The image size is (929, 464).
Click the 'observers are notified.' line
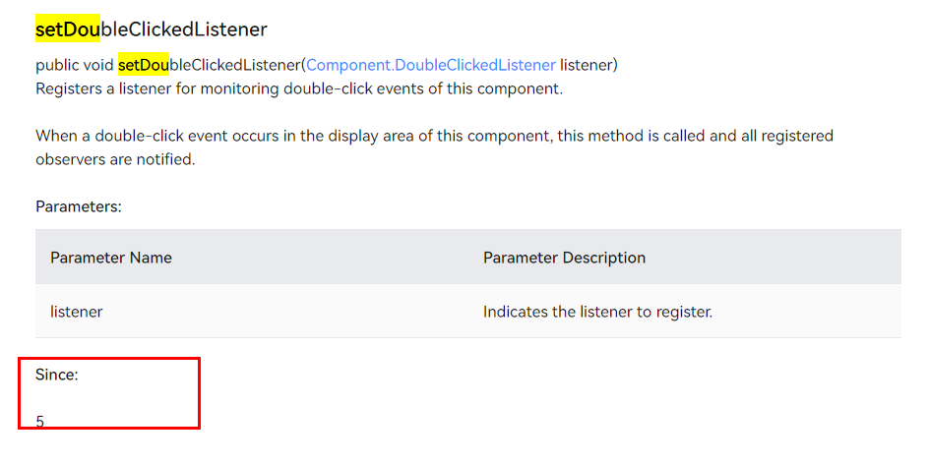(x=115, y=160)
